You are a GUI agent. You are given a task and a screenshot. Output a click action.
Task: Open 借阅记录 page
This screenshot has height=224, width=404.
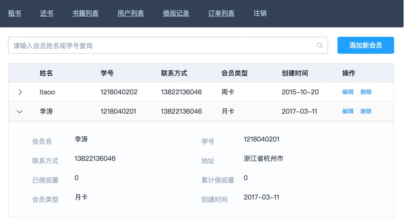click(x=176, y=13)
